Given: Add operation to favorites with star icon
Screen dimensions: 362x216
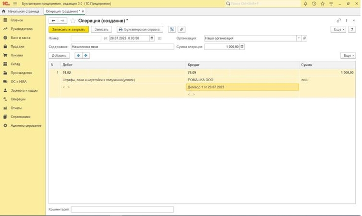Looking at the screenshot, I should click(73, 21).
